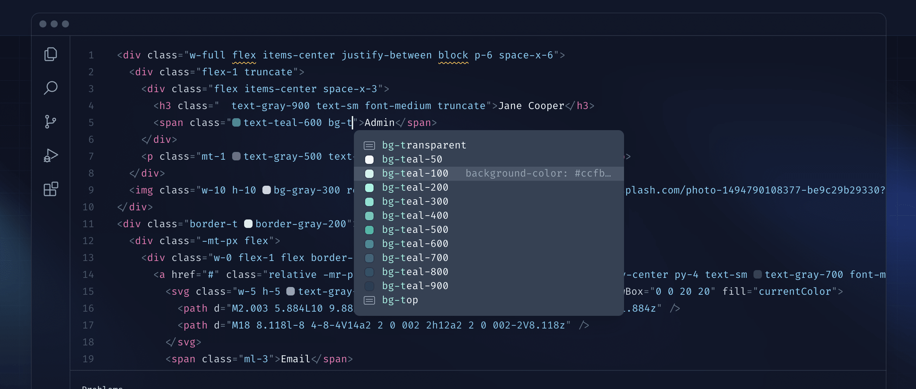
Task: Click 'Admin' text on line 5
Action: point(380,123)
